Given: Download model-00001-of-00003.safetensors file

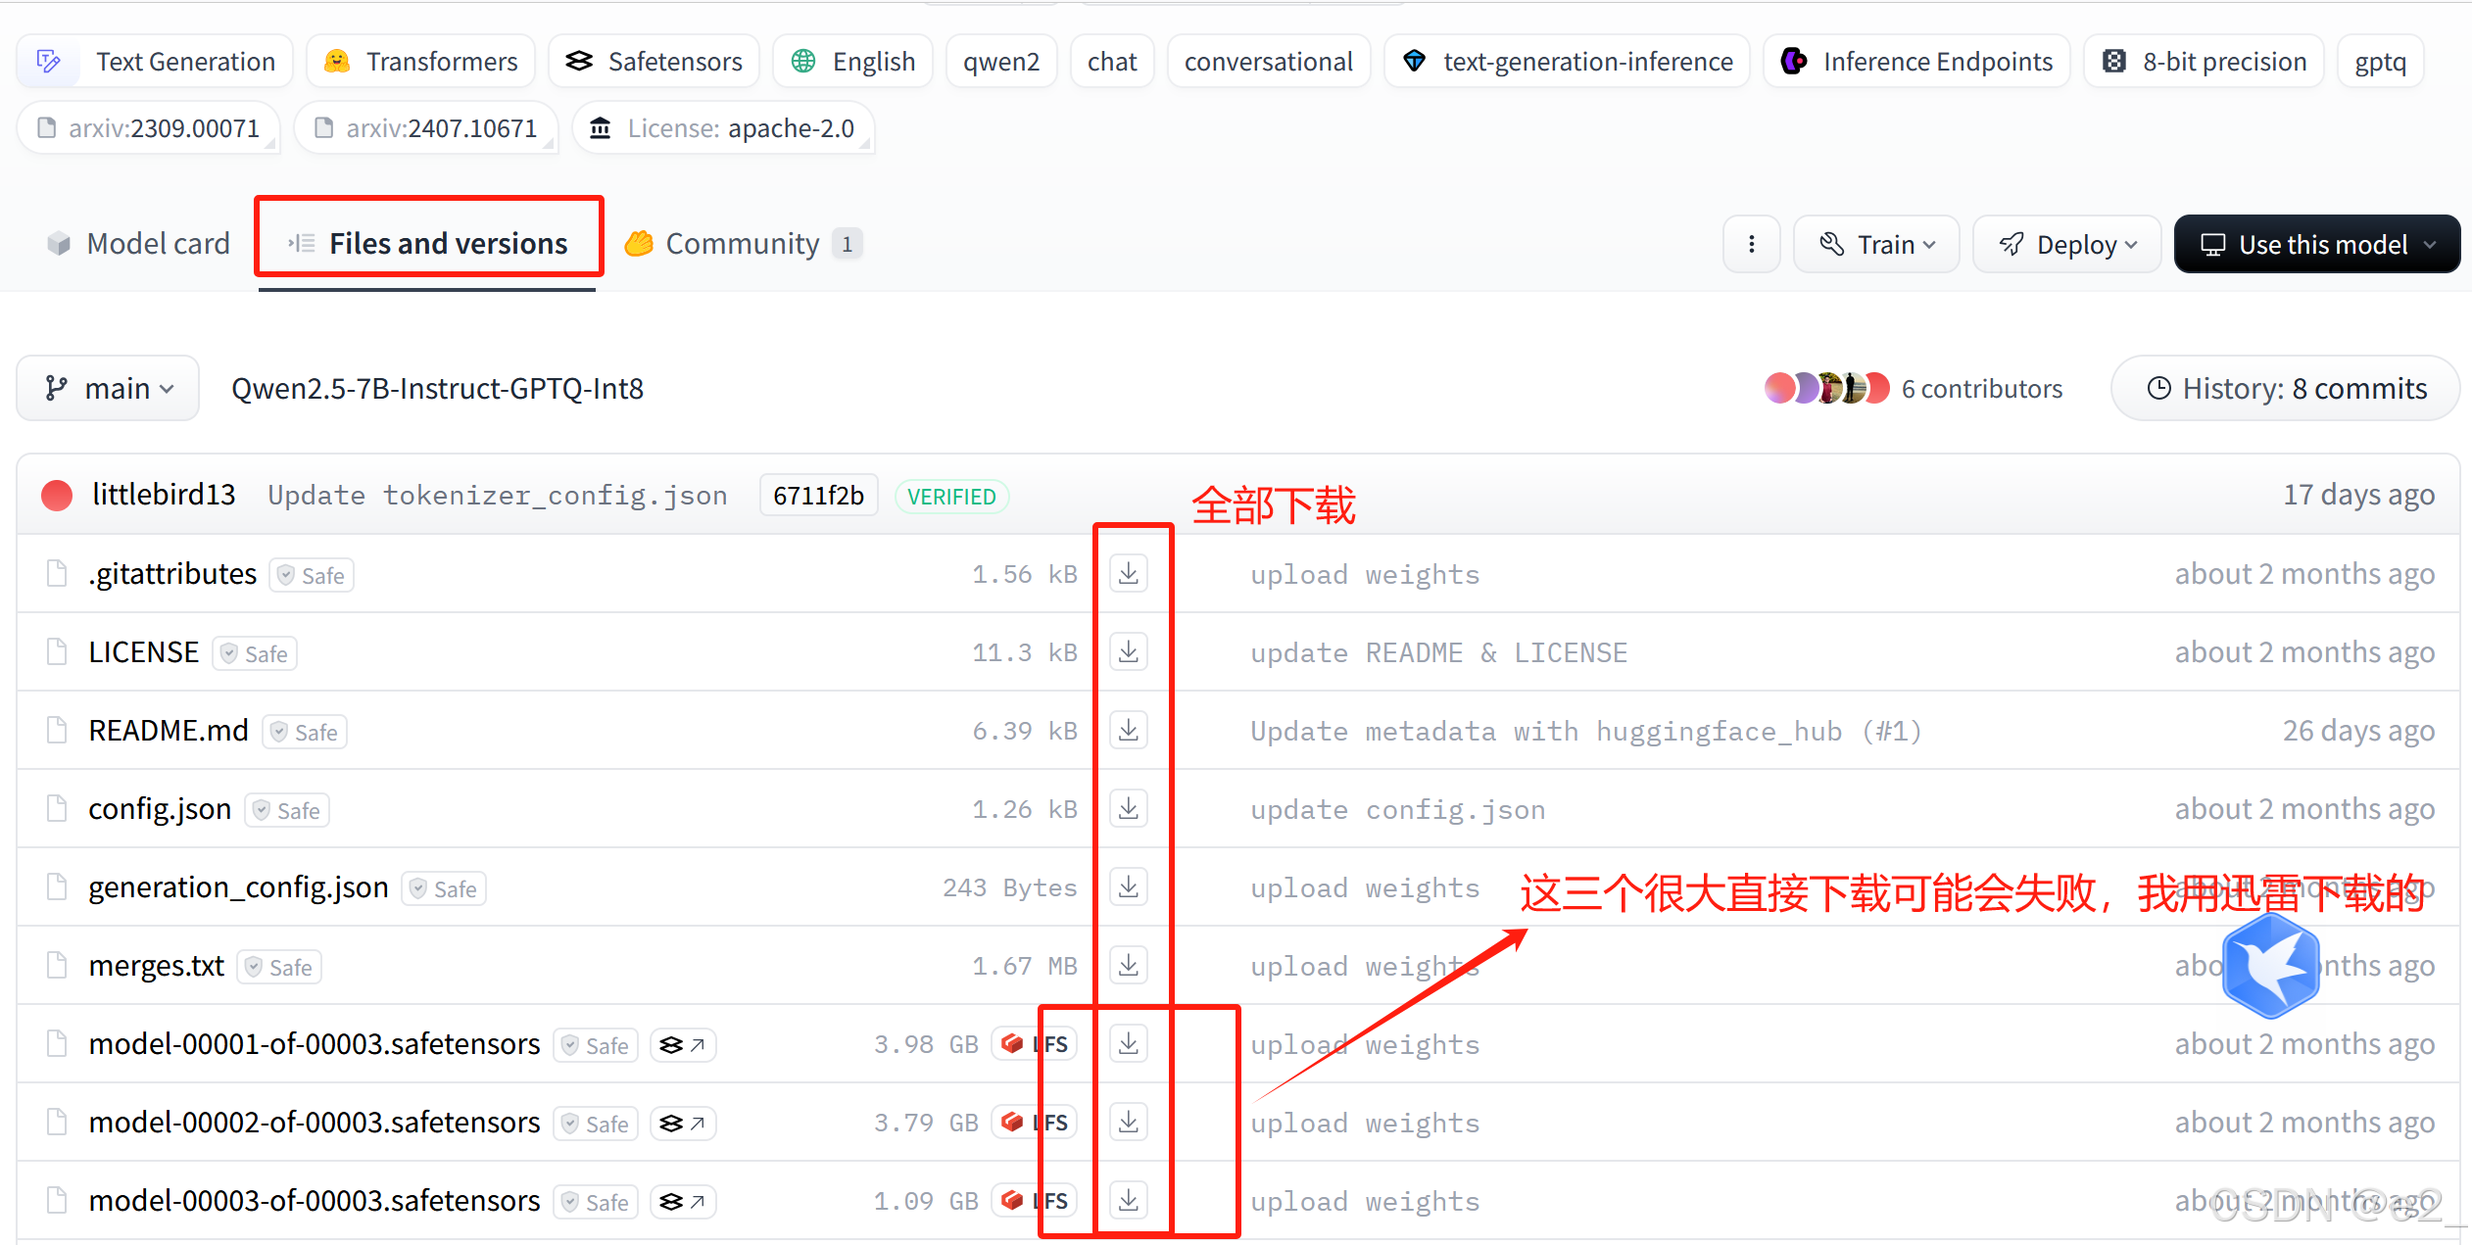Looking at the screenshot, I should 1129,1043.
